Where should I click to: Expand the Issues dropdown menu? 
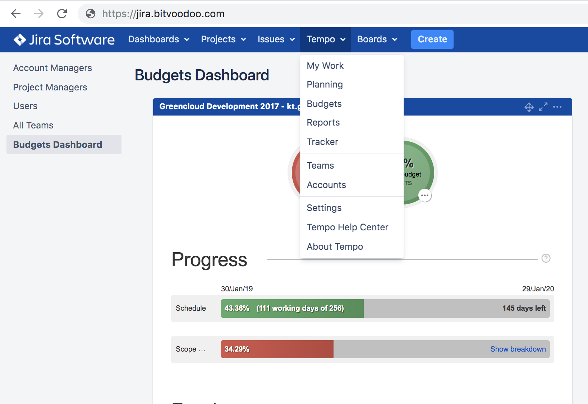tap(276, 39)
